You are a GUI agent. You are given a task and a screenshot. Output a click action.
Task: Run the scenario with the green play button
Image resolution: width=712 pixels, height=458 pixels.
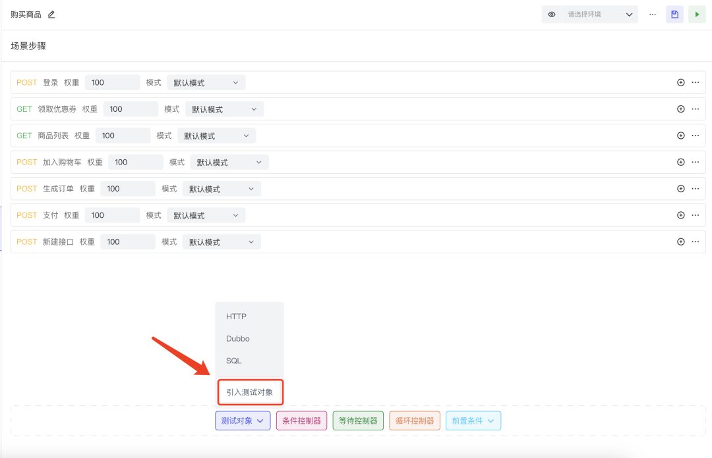coord(697,14)
